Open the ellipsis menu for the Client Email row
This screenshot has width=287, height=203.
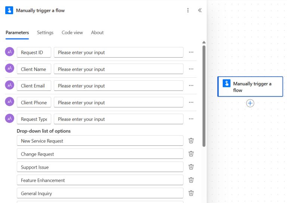click(191, 86)
